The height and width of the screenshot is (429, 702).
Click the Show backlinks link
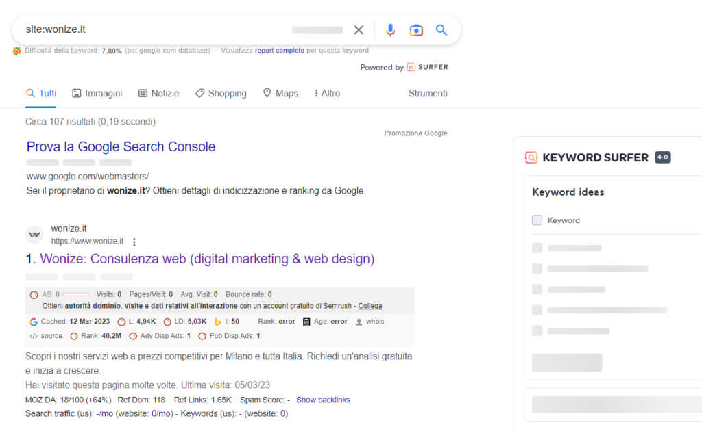(324, 400)
